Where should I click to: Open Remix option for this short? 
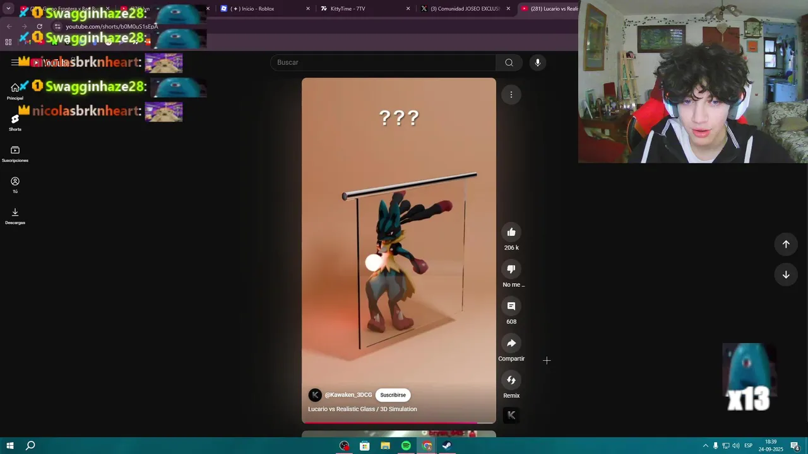coord(511,380)
